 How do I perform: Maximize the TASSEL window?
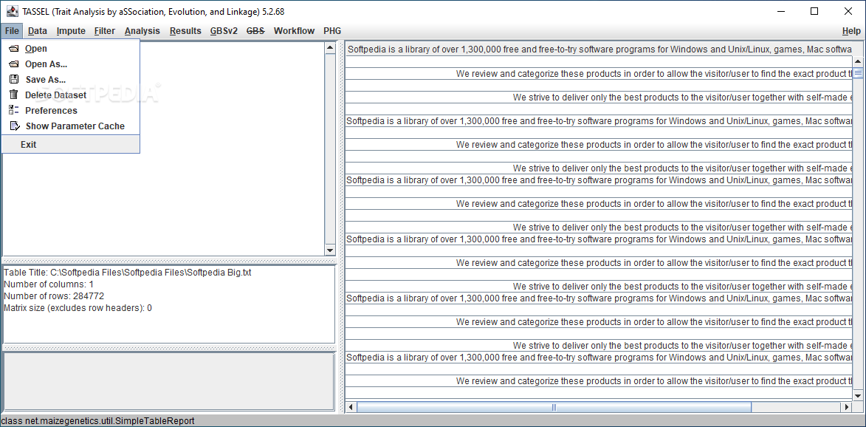point(814,11)
